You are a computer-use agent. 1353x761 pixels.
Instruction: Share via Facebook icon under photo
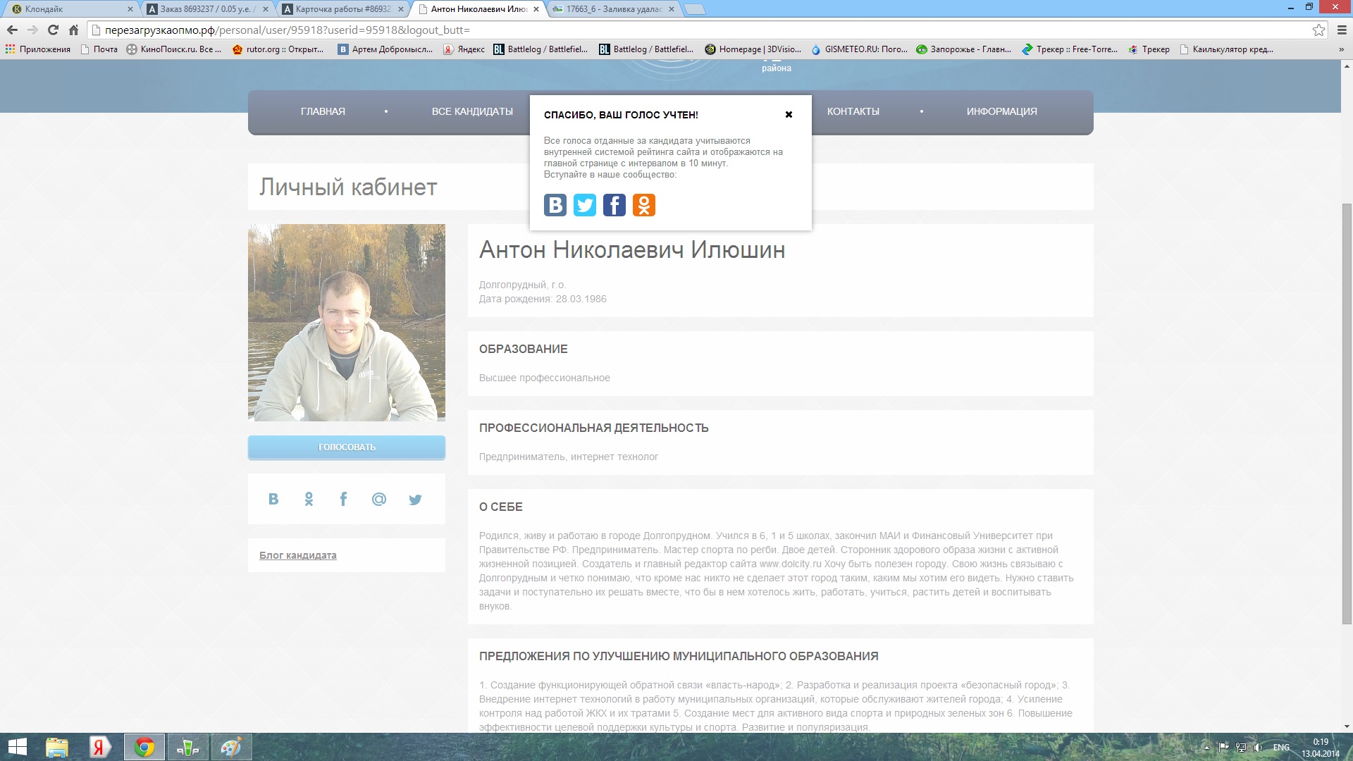click(343, 499)
